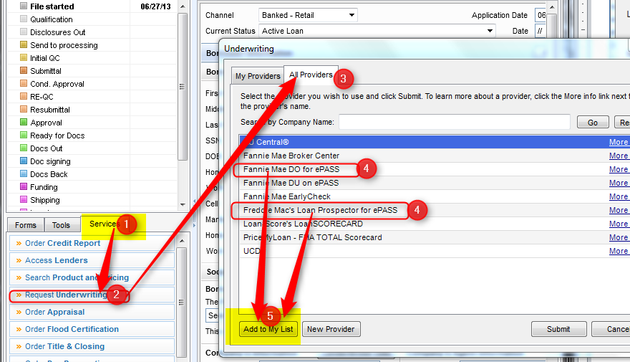Open Order Credit Report service
This screenshot has width=630, height=362.
[92, 243]
